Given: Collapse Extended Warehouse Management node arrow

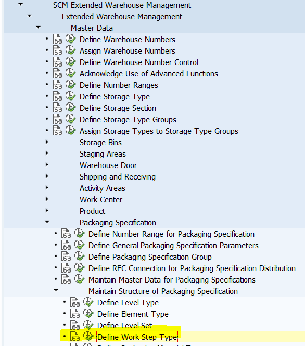Looking at the screenshot, I should [29, 16].
